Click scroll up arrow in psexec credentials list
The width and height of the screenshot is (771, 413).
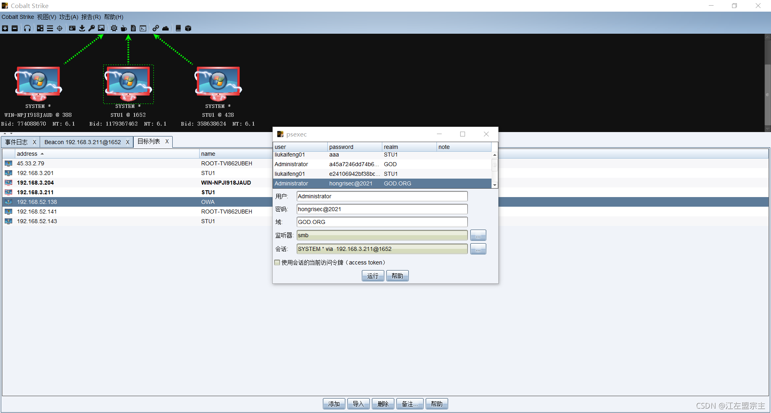pyautogui.click(x=495, y=155)
